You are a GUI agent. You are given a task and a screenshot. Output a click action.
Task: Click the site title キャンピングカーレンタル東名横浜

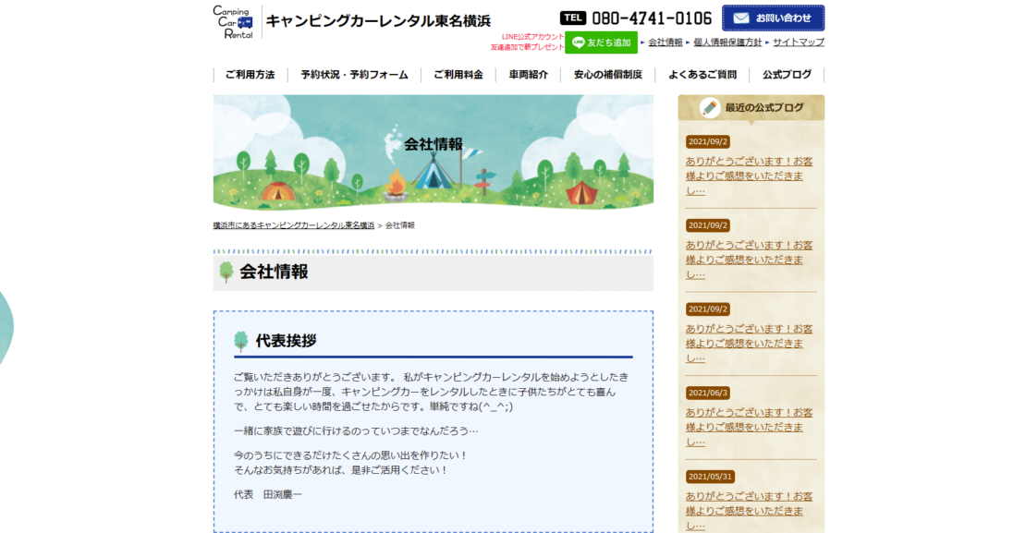(x=378, y=21)
